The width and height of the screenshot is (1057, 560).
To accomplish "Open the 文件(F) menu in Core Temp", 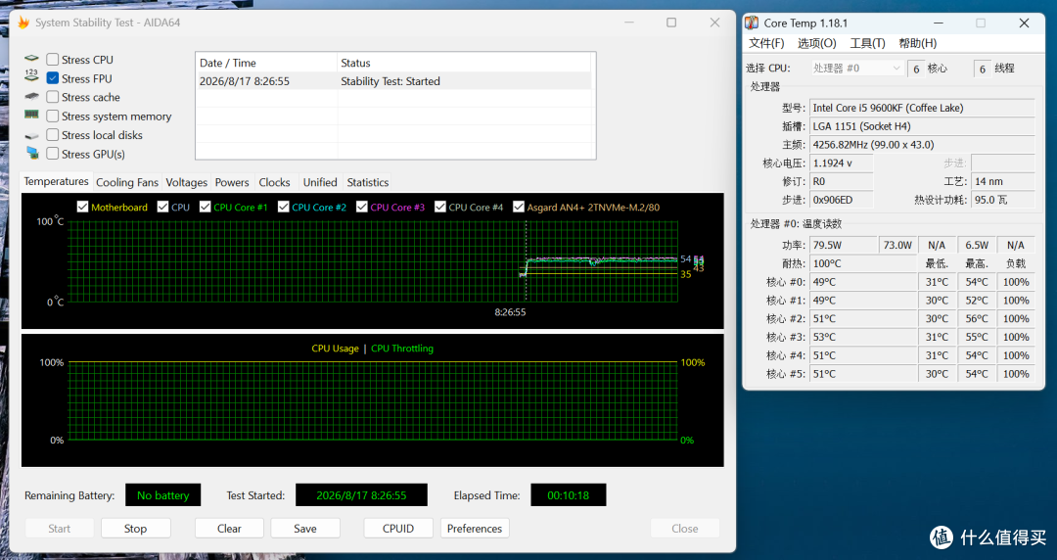I will coord(766,43).
